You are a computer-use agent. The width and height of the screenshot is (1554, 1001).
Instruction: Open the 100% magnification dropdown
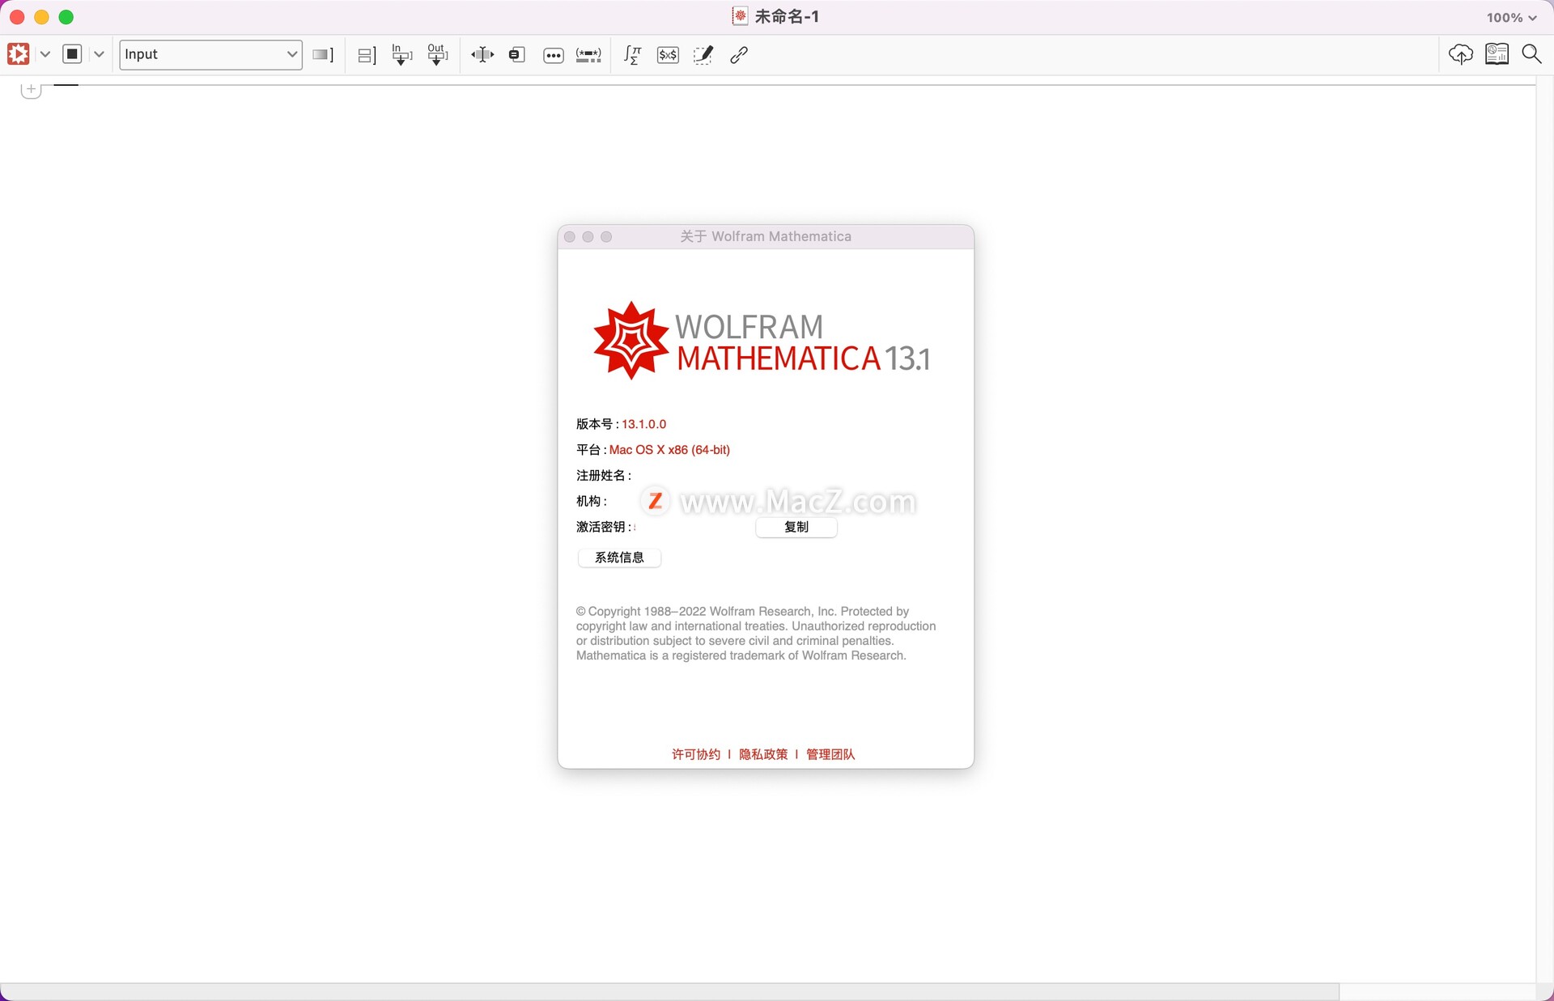click(x=1511, y=18)
